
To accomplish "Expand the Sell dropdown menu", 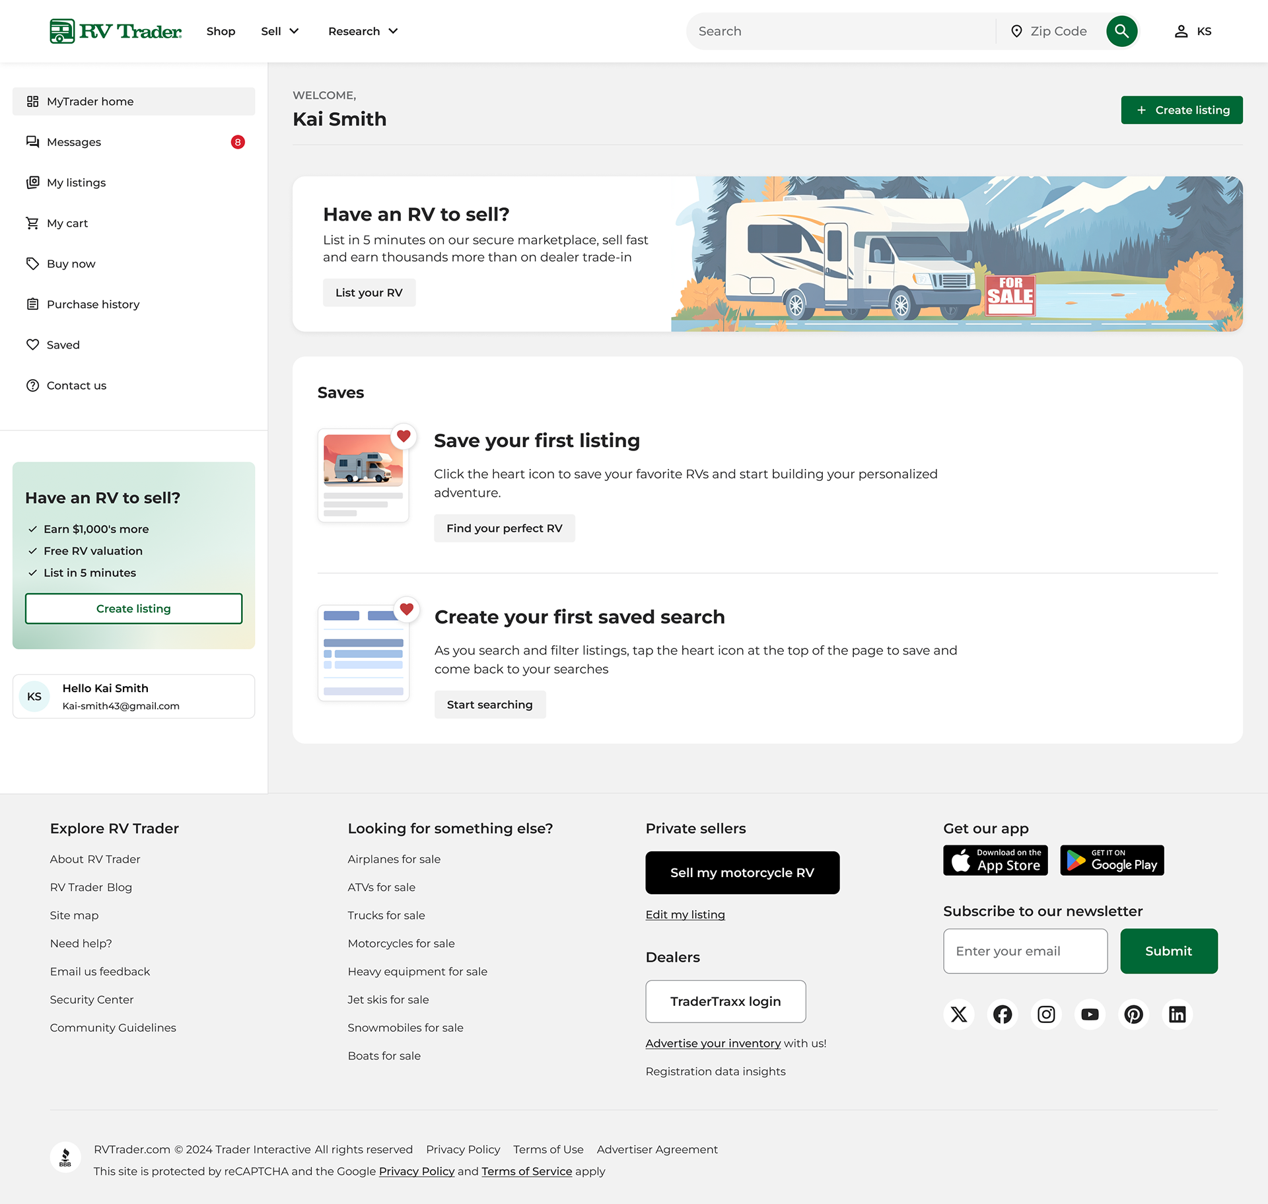I will 280,31.
